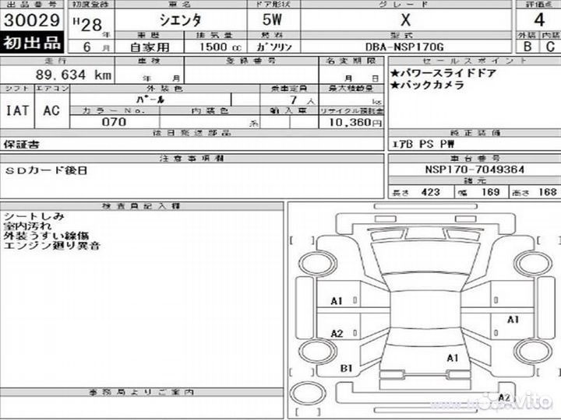Click the 保証書 warranty text
The height and width of the screenshot is (420, 561).
22,145
